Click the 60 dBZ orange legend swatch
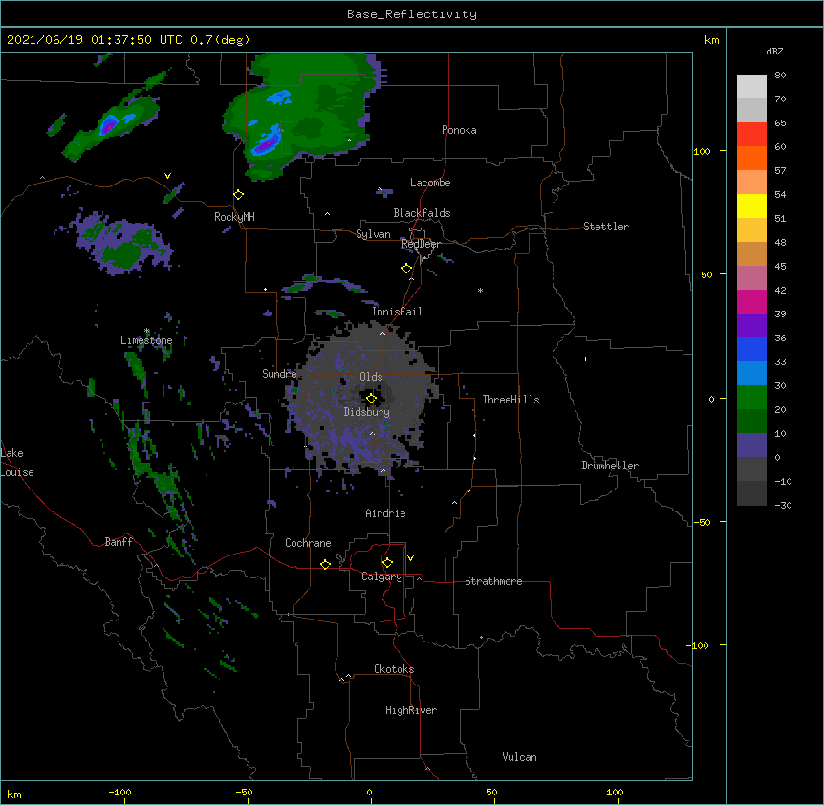Screen dimensions: 824x805 click(x=751, y=158)
